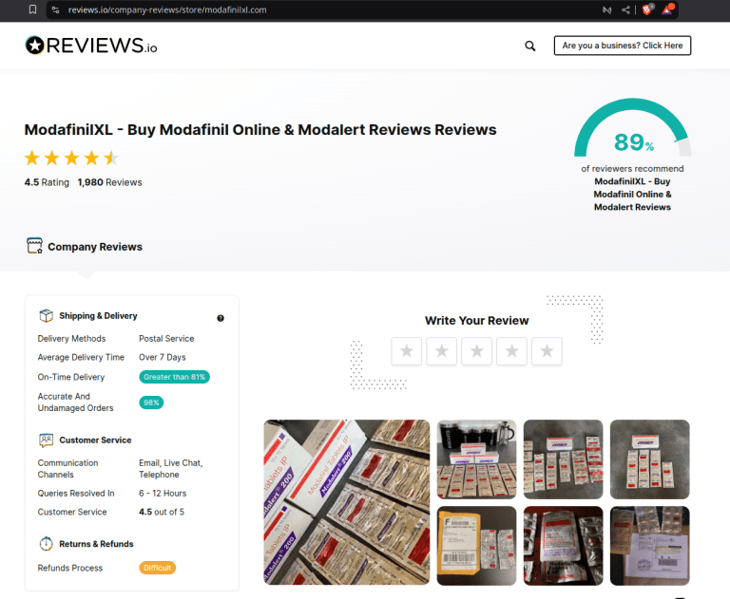The width and height of the screenshot is (730, 599).
Task: Open the large Modalert tablets photo
Action: pos(347,502)
